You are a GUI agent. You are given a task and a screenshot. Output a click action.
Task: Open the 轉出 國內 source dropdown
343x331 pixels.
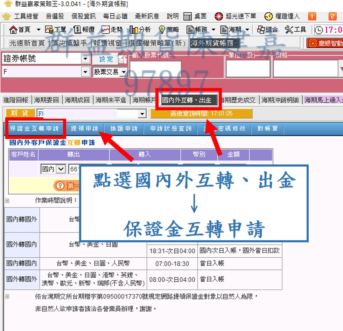(x=61, y=169)
